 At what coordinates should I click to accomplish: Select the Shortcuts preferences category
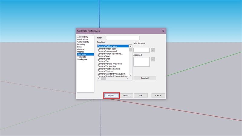point(85,54)
